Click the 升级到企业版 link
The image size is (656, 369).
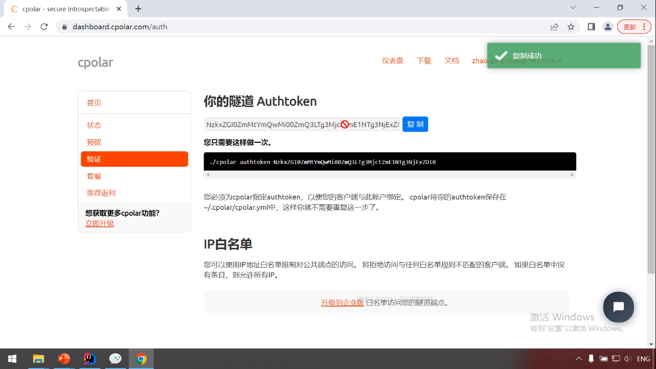342,303
